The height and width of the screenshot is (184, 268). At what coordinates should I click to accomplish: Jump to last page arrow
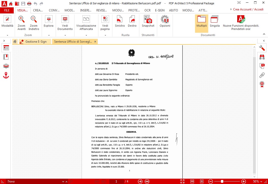click(x=147, y=181)
